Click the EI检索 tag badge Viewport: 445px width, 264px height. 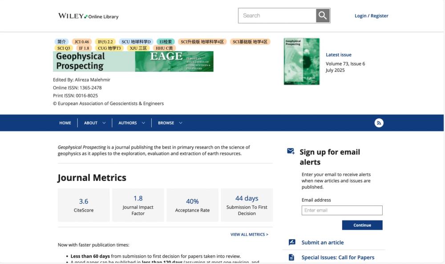(166, 42)
